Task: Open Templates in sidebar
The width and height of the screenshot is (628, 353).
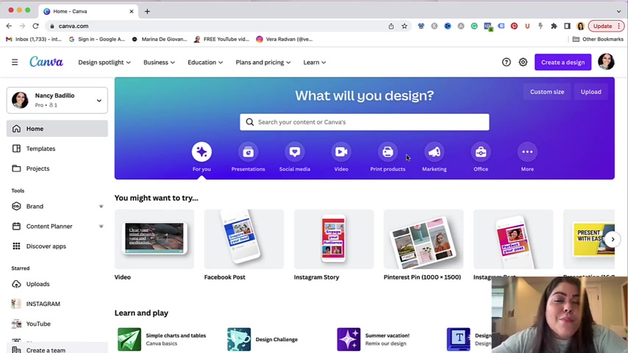Action: click(57, 149)
